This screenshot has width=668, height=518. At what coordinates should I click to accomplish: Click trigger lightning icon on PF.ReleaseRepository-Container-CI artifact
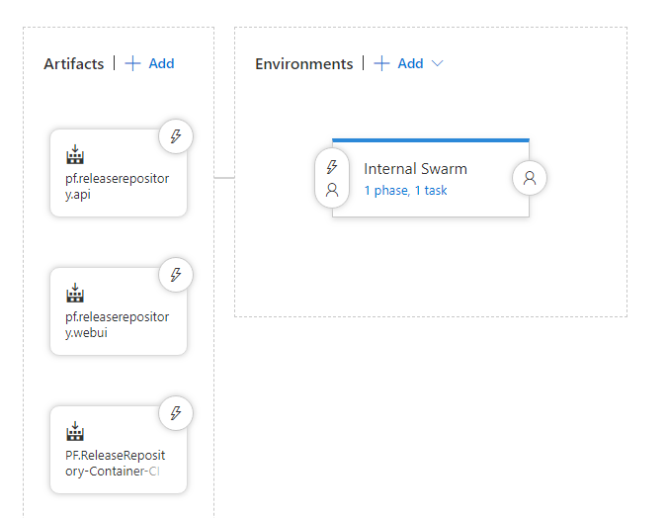(x=176, y=412)
